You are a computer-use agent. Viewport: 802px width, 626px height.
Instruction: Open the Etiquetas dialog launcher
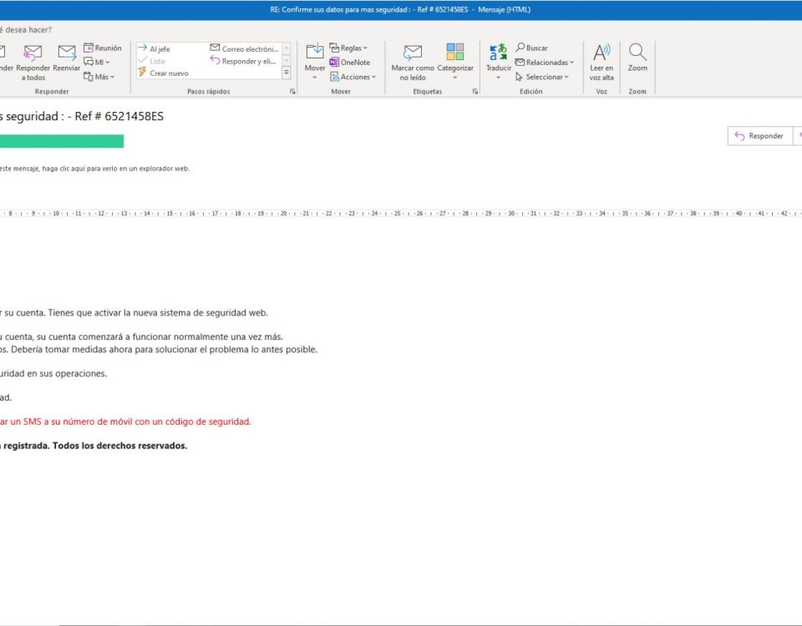tap(475, 92)
